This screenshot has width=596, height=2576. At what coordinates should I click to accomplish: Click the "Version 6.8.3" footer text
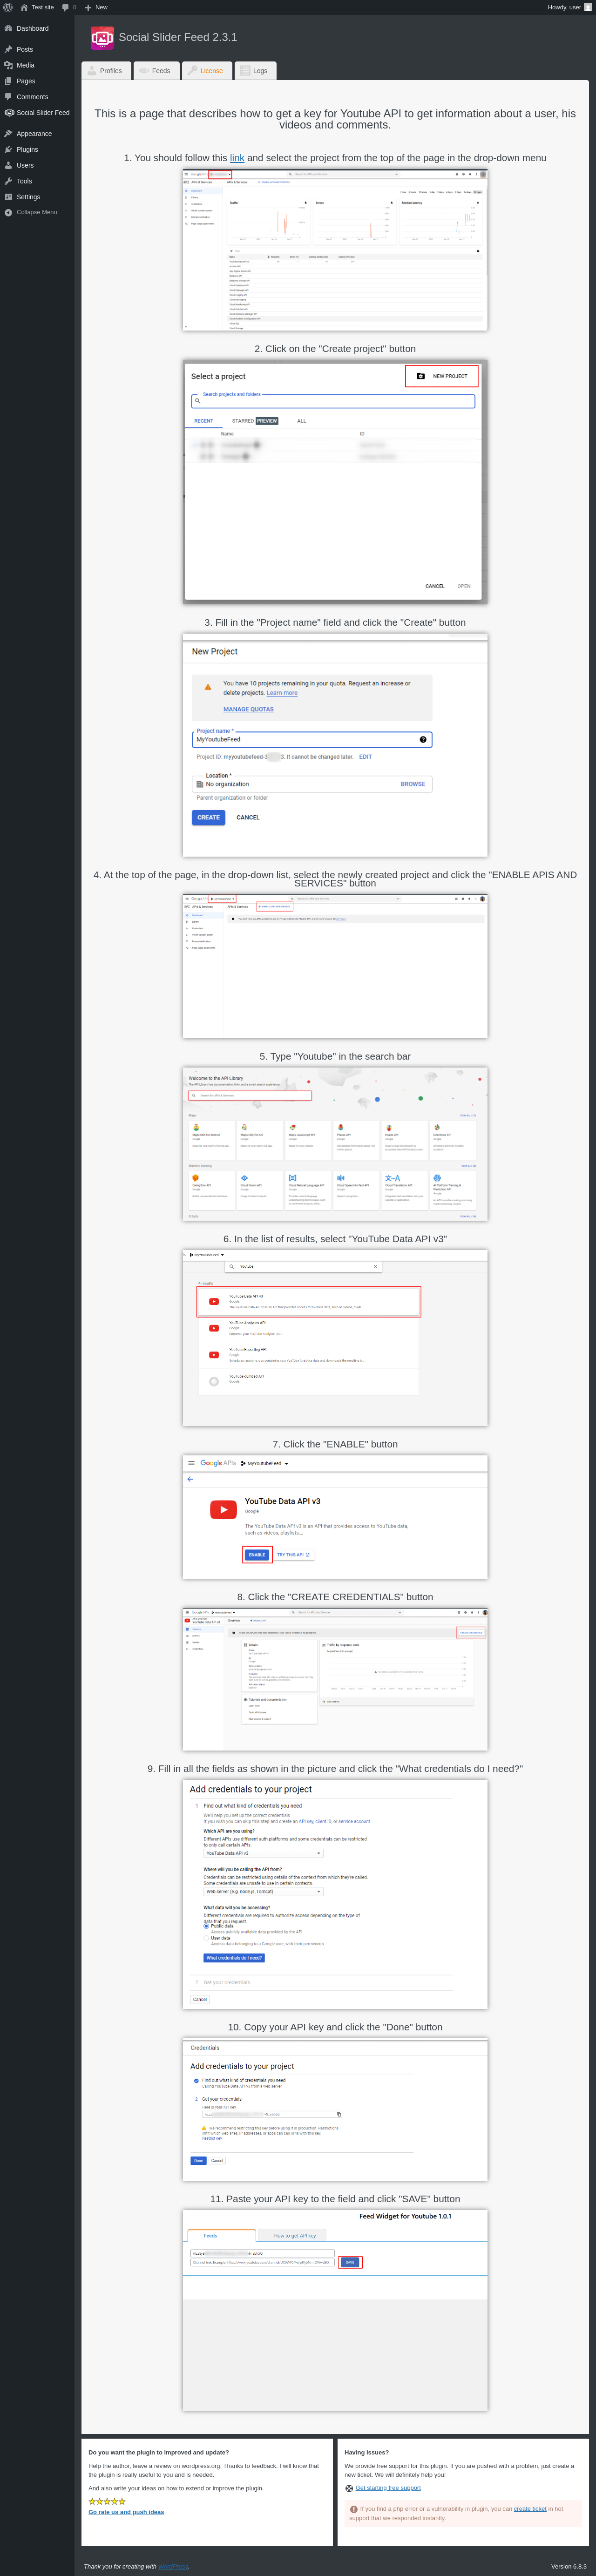coord(569,2566)
